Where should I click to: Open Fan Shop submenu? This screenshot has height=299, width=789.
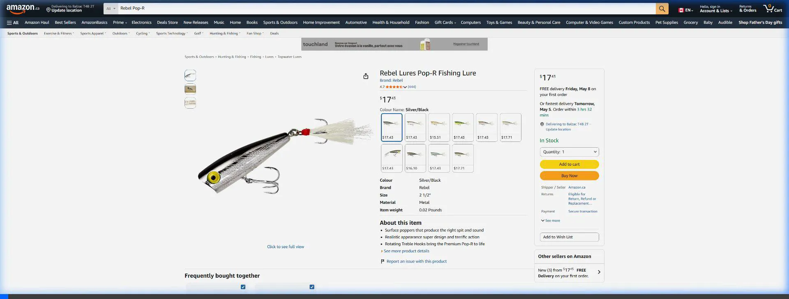pyautogui.click(x=255, y=34)
